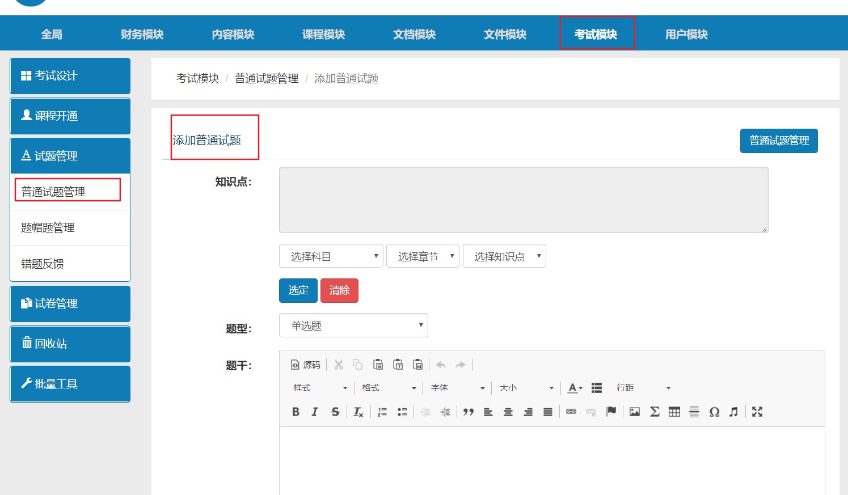
Task: Click the Undo arrow icon
Action: click(441, 365)
